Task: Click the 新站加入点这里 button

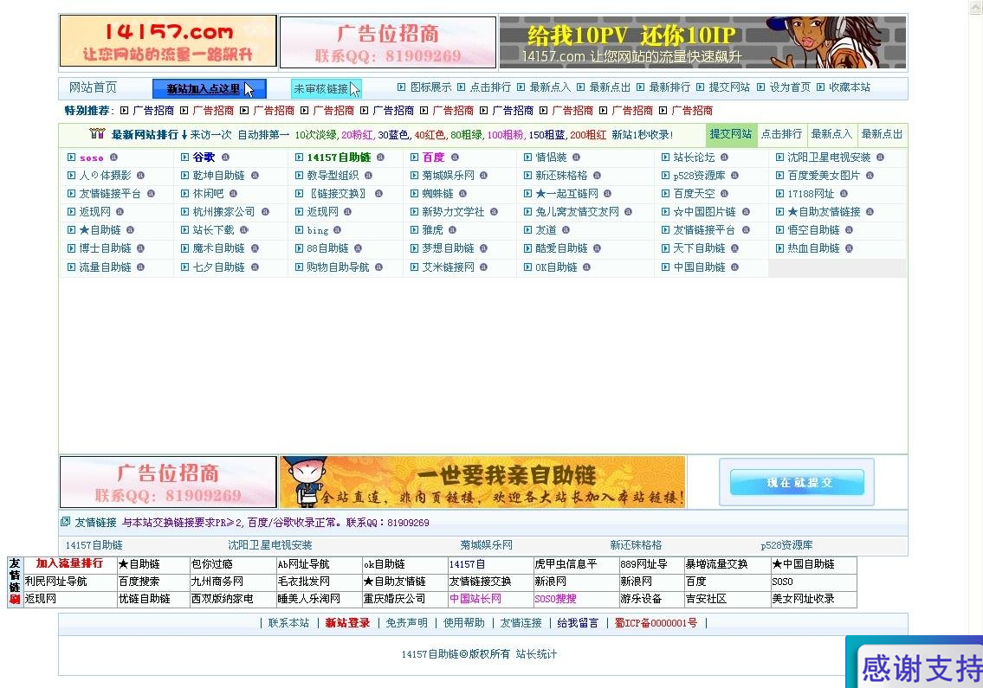Action: pos(210,89)
